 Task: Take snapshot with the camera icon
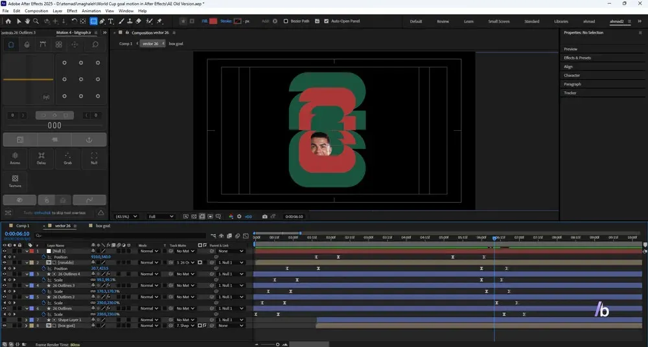click(x=265, y=216)
